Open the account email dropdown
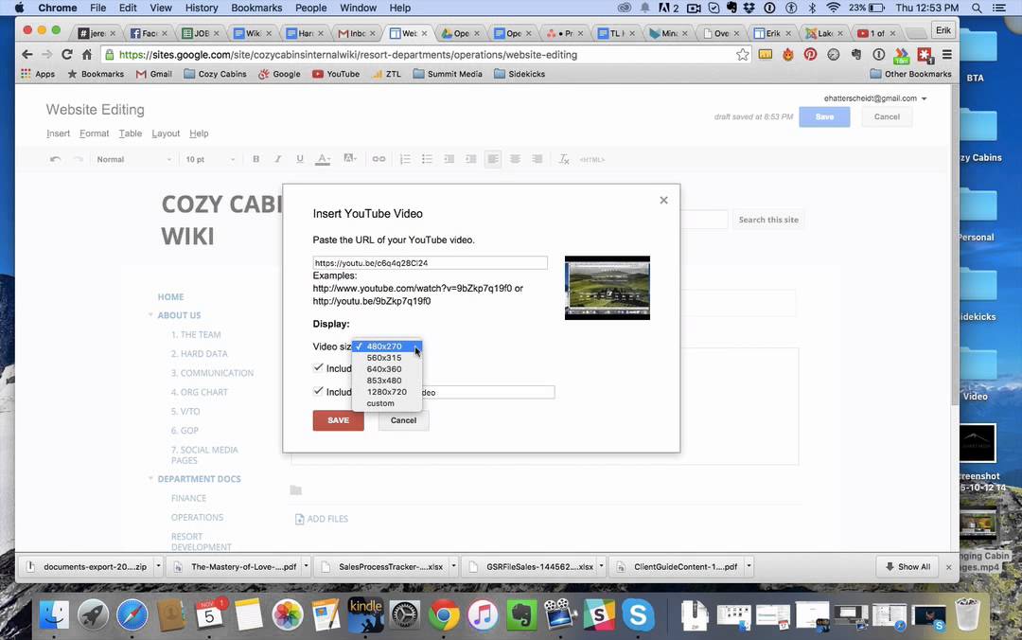 tap(875, 98)
